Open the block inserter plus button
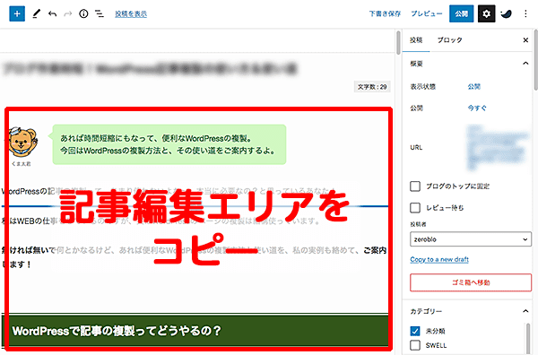Image resolution: width=538 pixels, height=355 pixels. tap(17, 14)
